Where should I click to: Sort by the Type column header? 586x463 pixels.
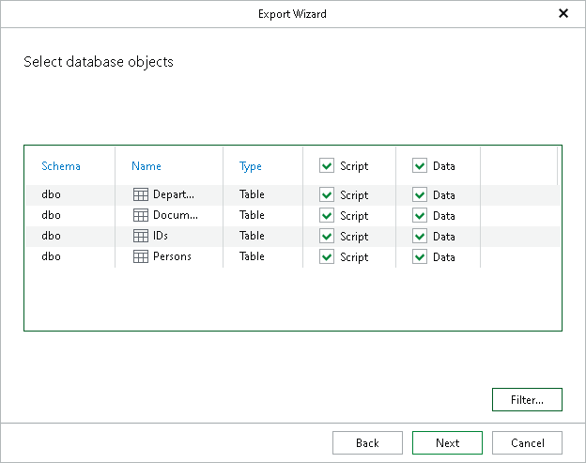click(251, 166)
